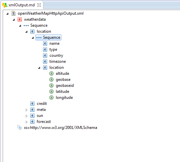Select the timezone element row
The height and width of the screenshot is (162, 180).
pos(58,61)
